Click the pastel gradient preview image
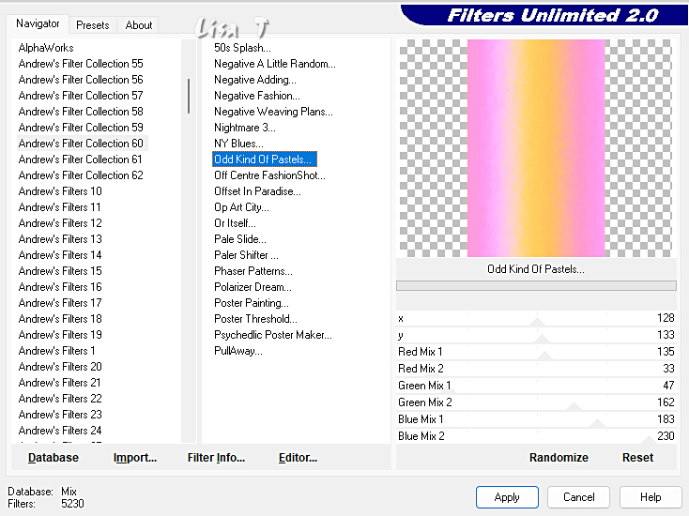This screenshot has height=516, width=689. coord(536,148)
